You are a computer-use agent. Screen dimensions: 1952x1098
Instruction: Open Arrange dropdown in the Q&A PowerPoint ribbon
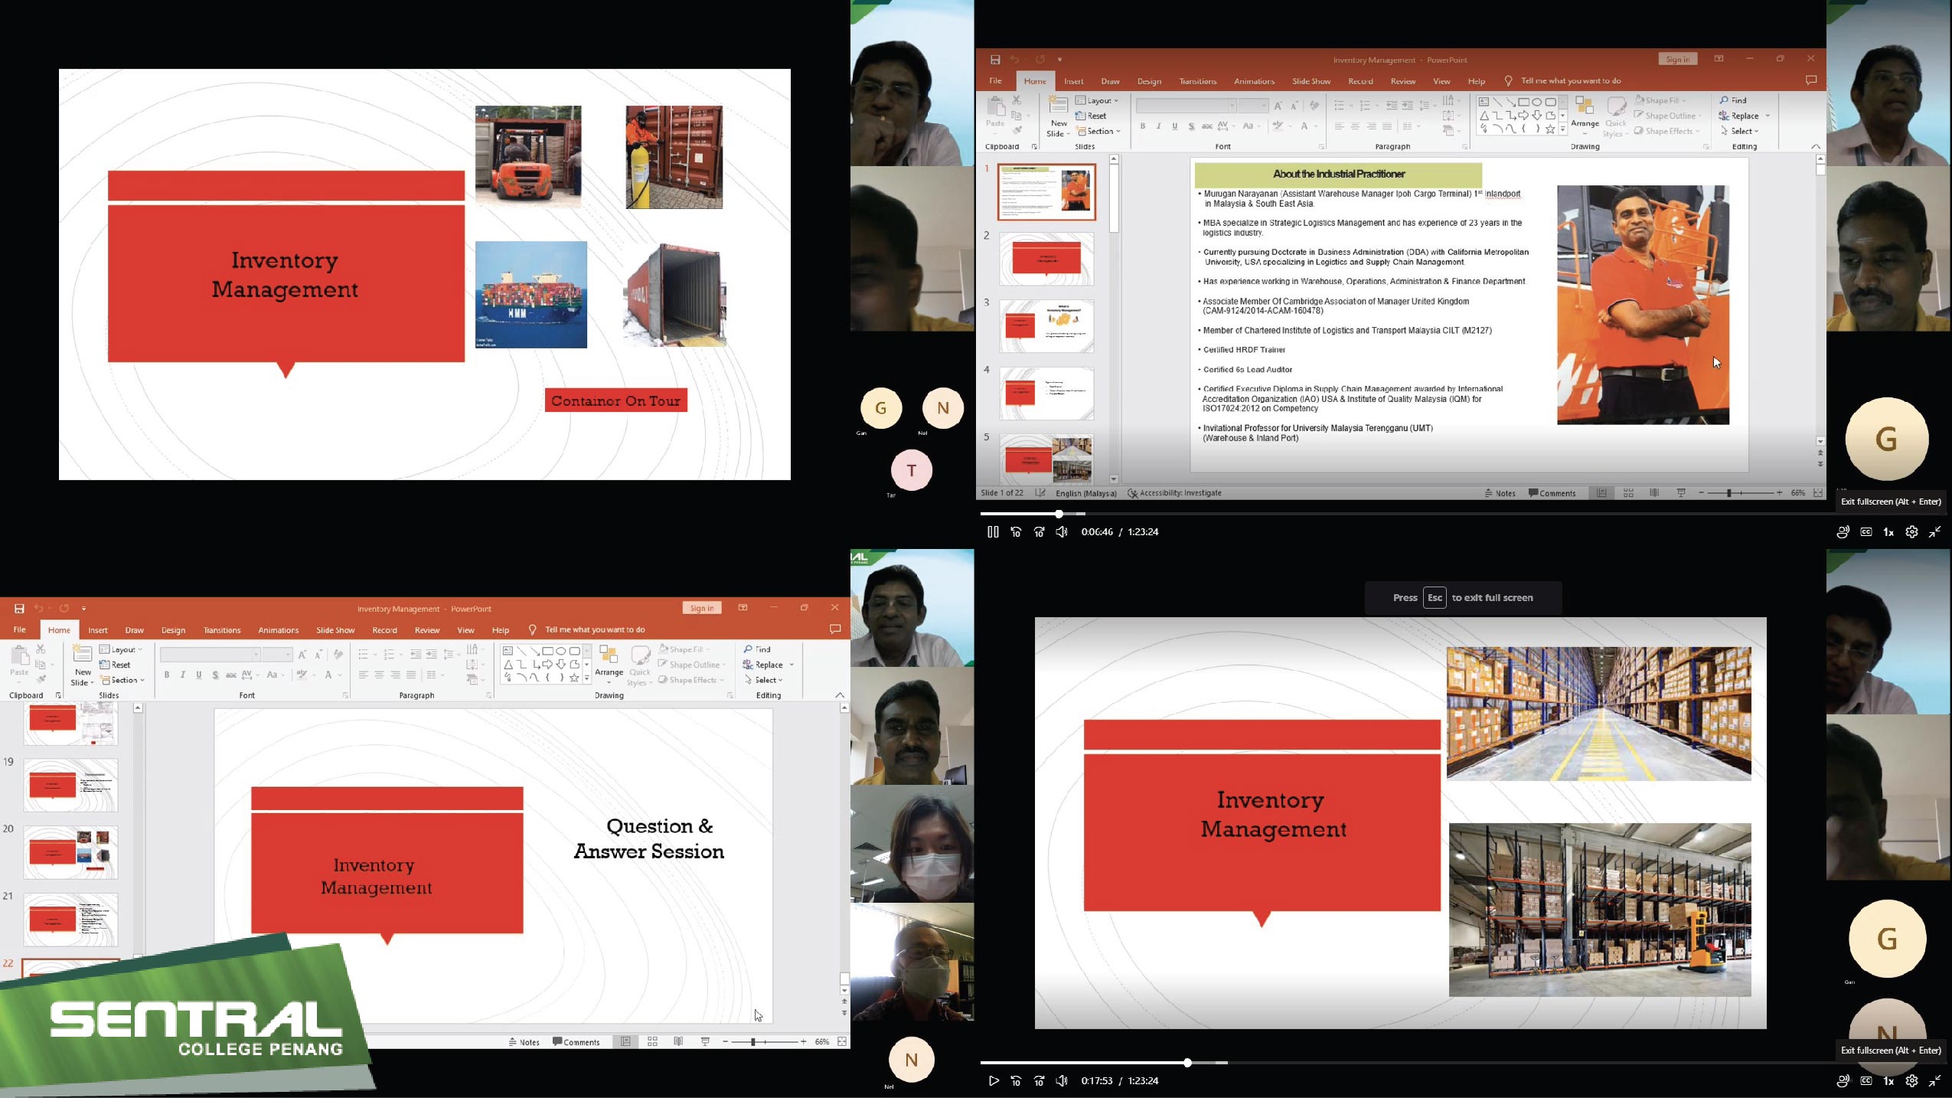[x=609, y=665]
